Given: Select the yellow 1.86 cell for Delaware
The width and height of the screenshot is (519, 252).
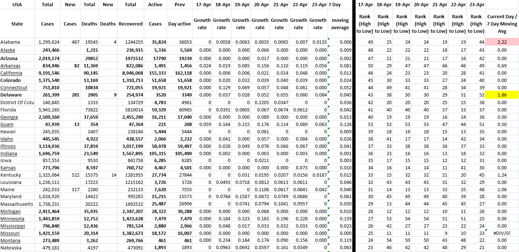Looking at the screenshot, I should [x=502, y=95].
